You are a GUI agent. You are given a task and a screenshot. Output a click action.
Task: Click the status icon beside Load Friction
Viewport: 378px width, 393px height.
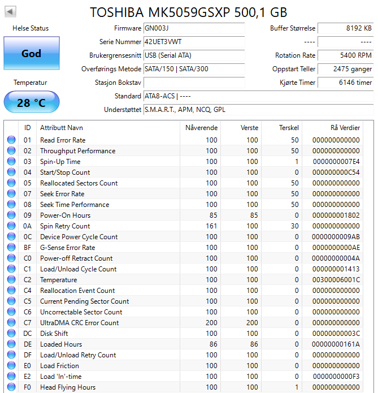coord(11,366)
